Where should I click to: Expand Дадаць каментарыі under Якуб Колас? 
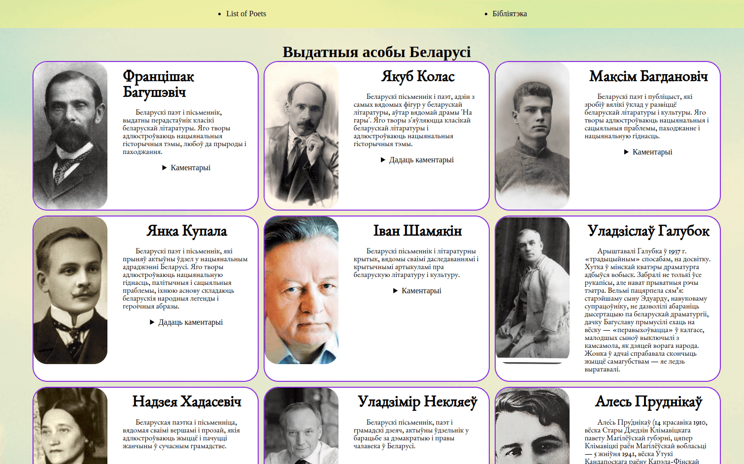tap(417, 160)
